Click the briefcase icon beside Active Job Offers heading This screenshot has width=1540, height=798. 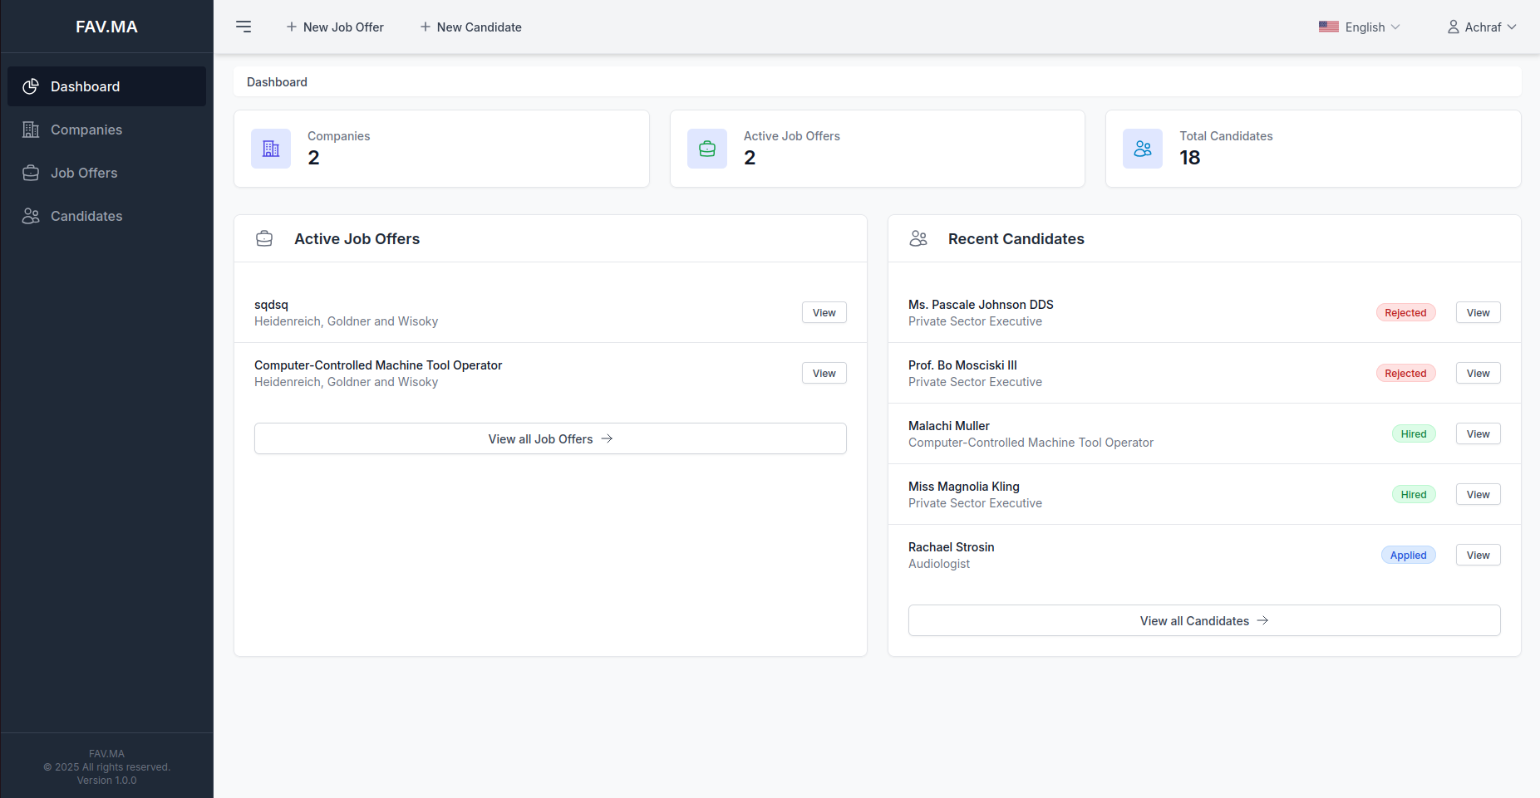264,239
